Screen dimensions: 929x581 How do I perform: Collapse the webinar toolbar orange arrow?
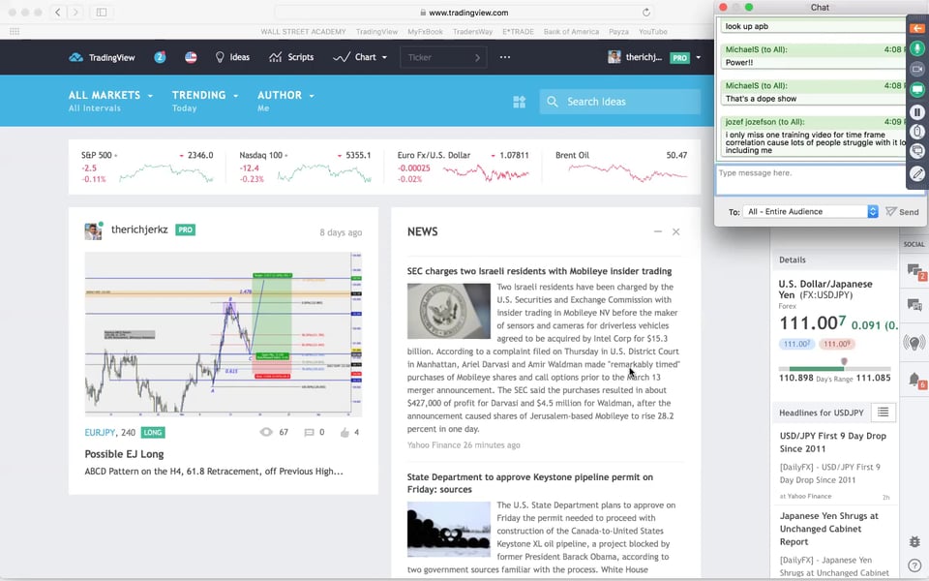pyautogui.click(x=917, y=28)
